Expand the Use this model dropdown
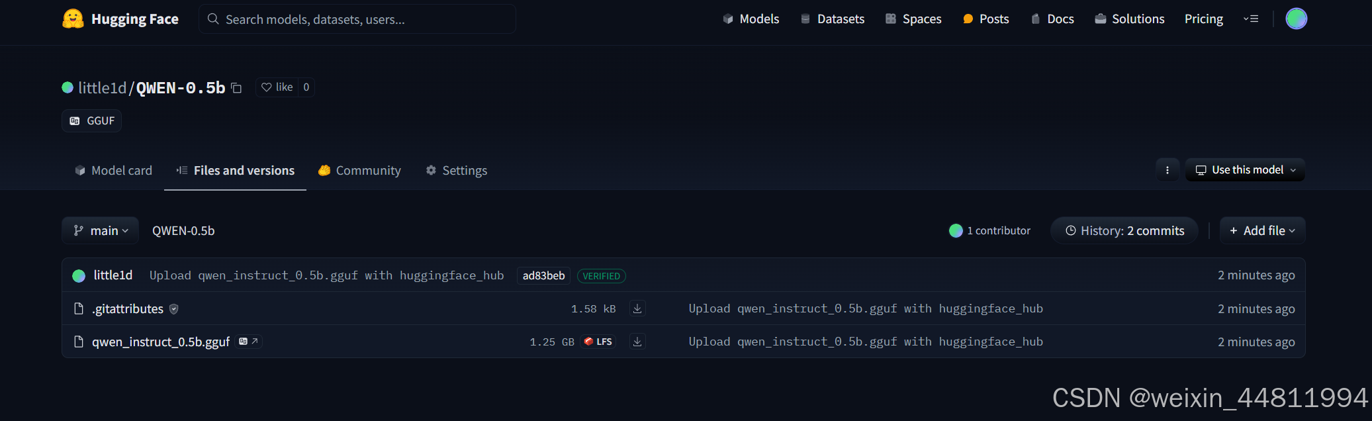The width and height of the screenshot is (1372, 421). 1245,170
